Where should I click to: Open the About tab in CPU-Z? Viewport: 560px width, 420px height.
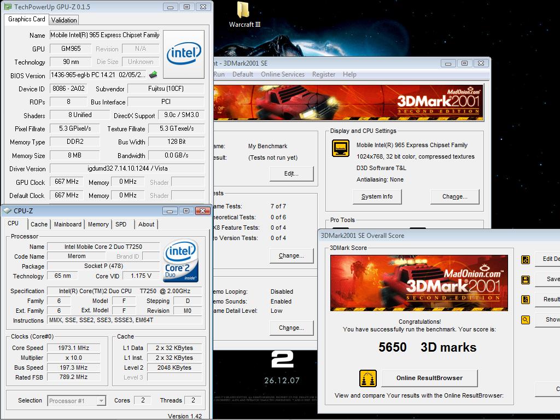(x=147, y=224)
